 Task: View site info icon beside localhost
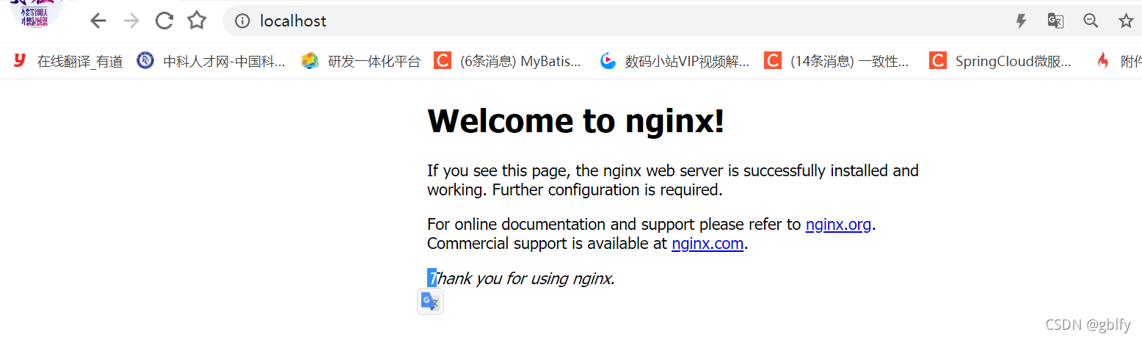click(241, 21)
